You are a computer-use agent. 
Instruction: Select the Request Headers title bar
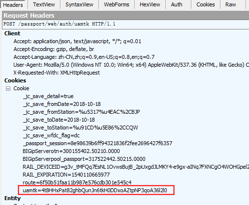125,16
